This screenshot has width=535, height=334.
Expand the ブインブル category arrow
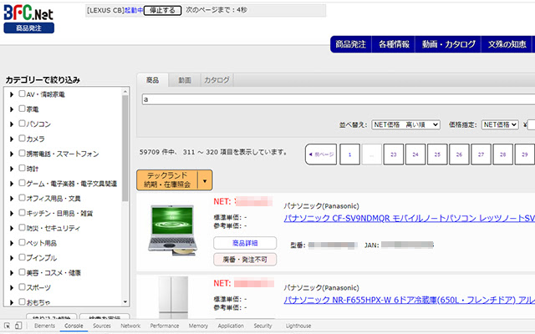[12, 258]
